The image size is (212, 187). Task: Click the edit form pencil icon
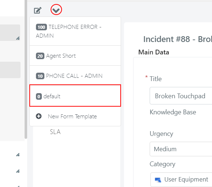pos(37,10)
